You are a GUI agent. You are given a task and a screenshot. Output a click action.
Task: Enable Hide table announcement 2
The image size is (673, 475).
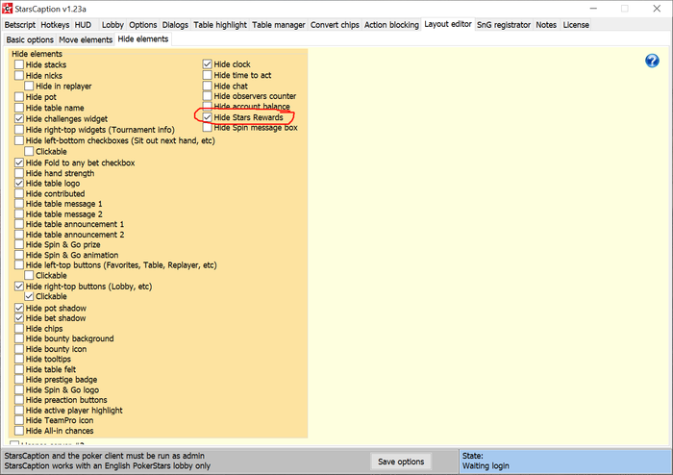(x=19, y=235)
